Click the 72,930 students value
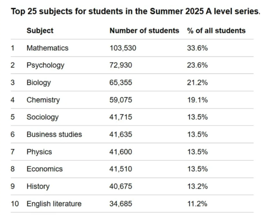Viewport: 263px width, 215px height. (121, 65)
